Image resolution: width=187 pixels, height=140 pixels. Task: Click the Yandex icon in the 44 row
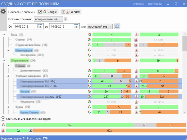(x=136, y=112)
